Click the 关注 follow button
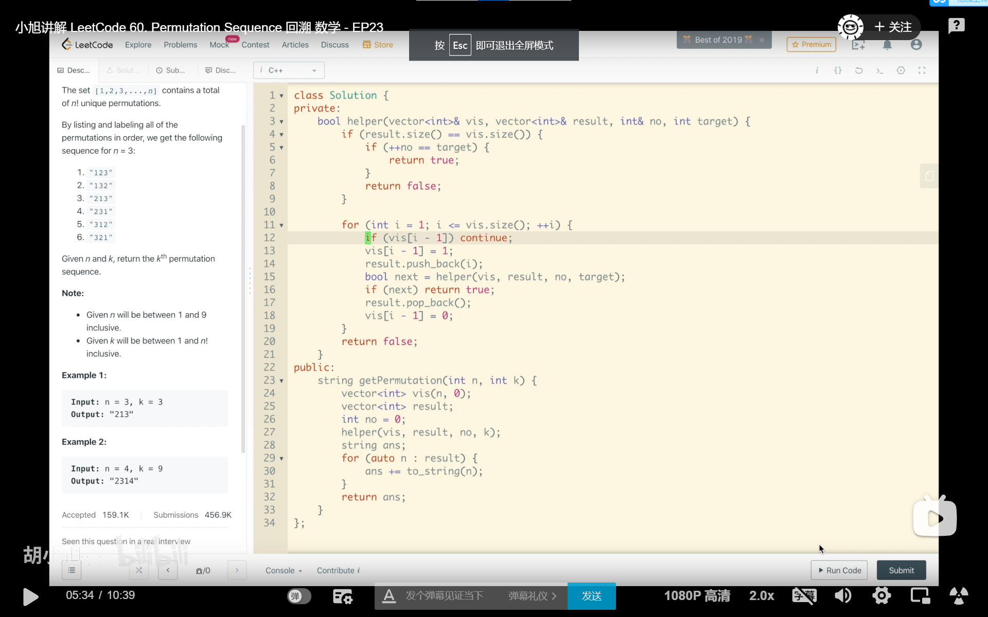This screenshot has height=617, width=988. tap(893, 27)
